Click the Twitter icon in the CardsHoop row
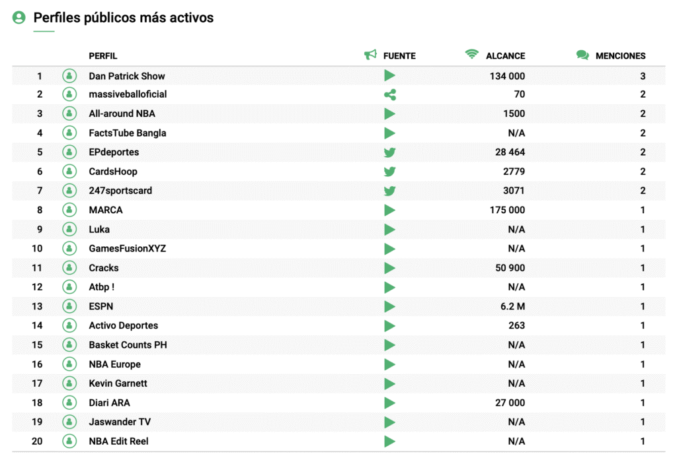Image resolution: width=677 pixels, height=464 pixels. coord(389,172)
